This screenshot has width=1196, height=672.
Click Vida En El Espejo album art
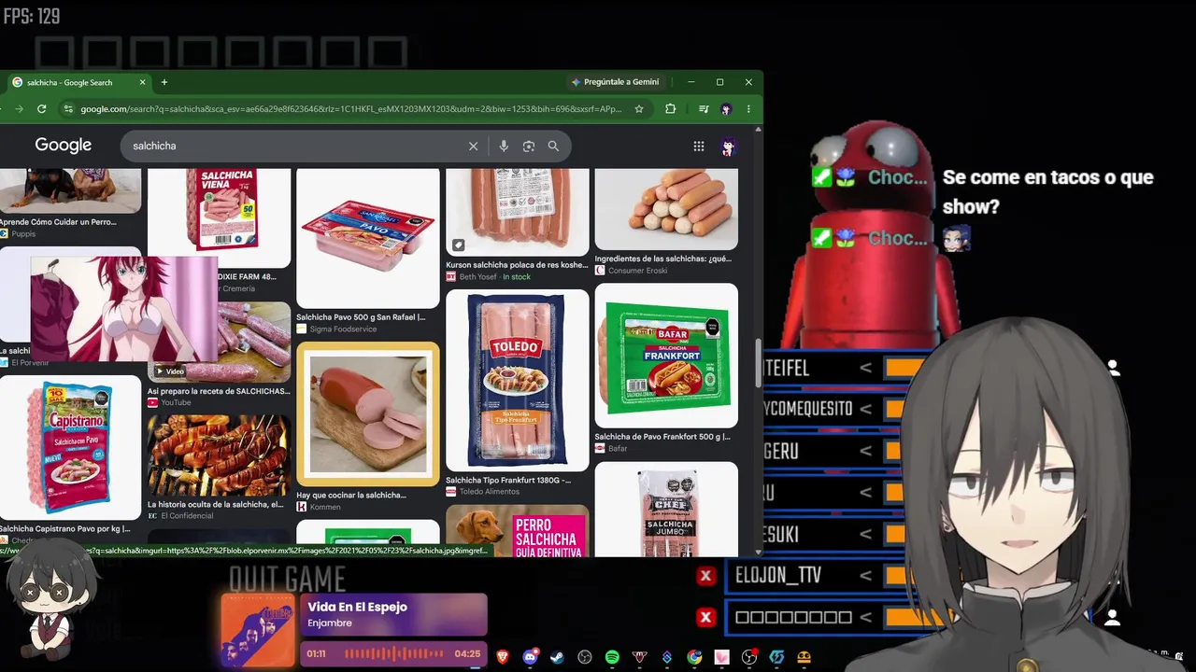coord(258,631)
